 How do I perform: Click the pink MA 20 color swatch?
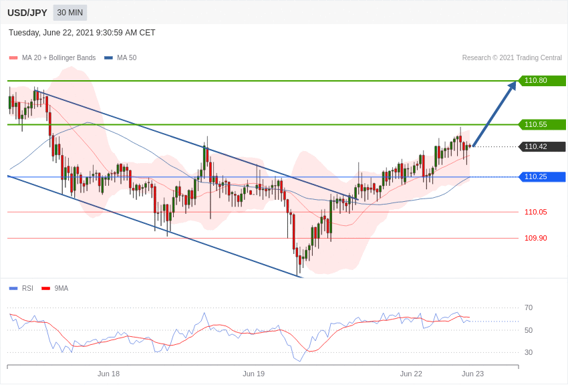13,57
